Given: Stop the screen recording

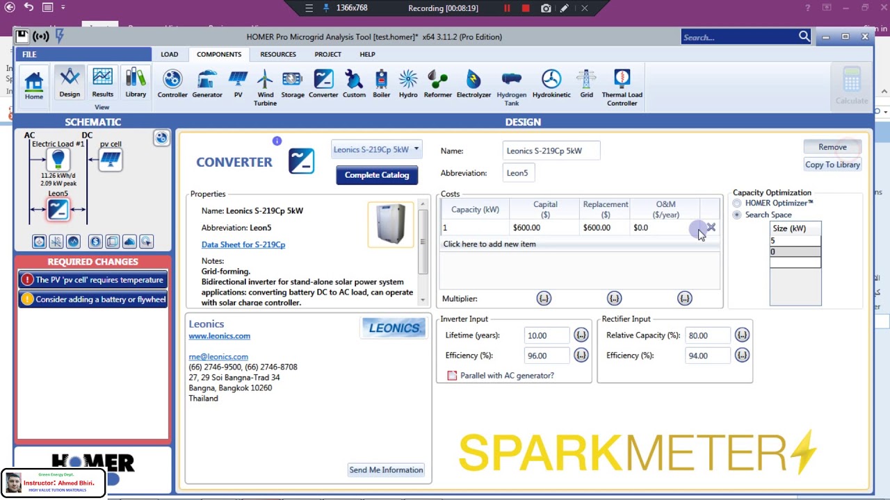Looking at the screenshot, I should pos(526,8).
